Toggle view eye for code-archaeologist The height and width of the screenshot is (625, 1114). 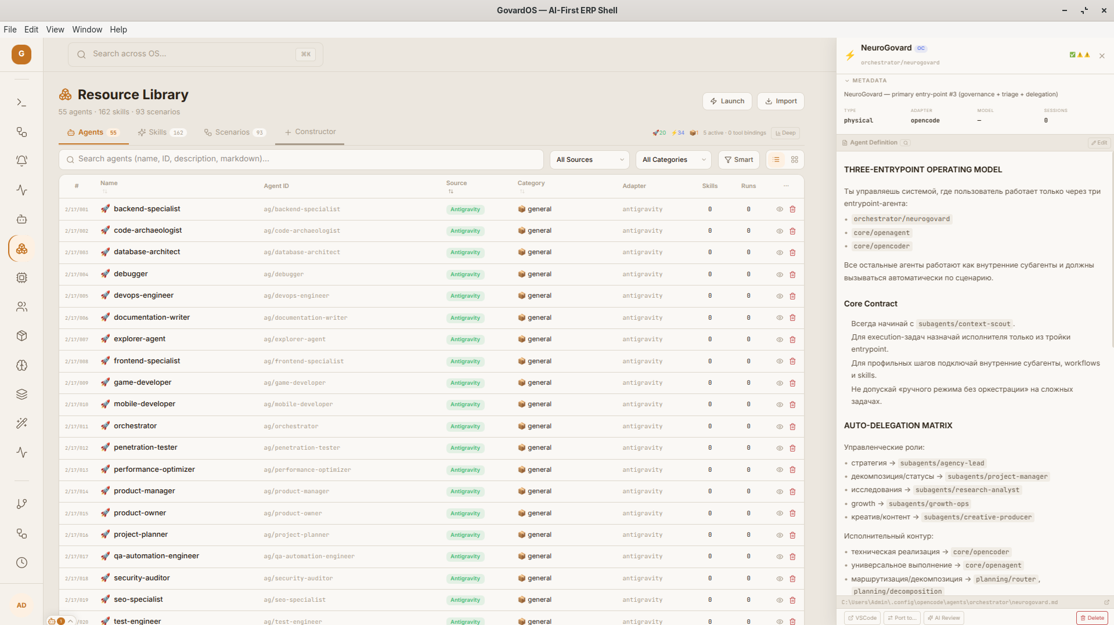click(780, 231)
